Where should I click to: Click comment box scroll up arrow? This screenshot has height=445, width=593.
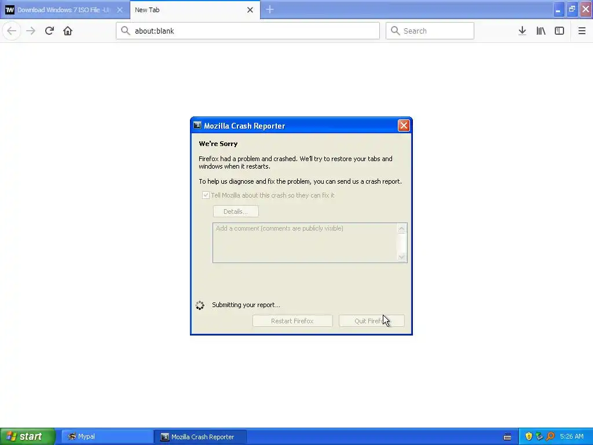402,228
